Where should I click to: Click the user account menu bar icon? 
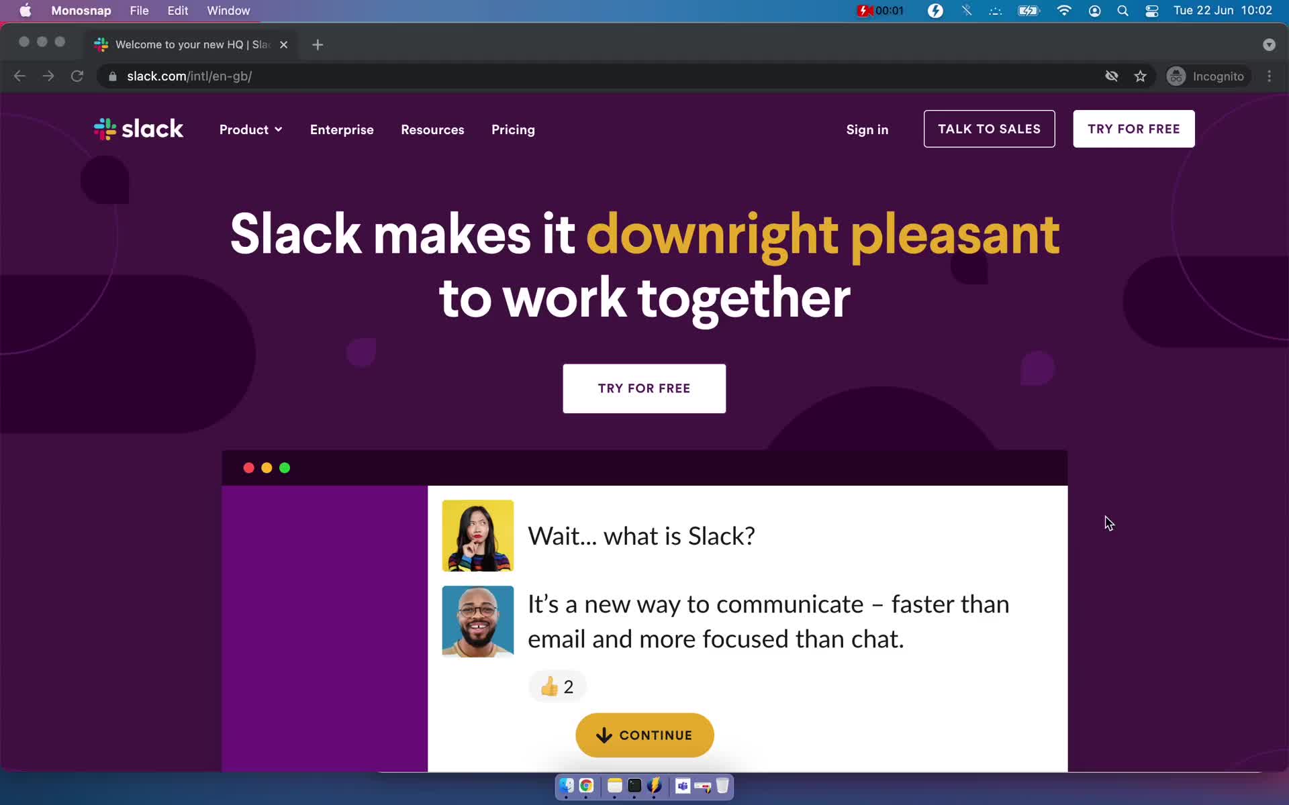point(1094,10)
